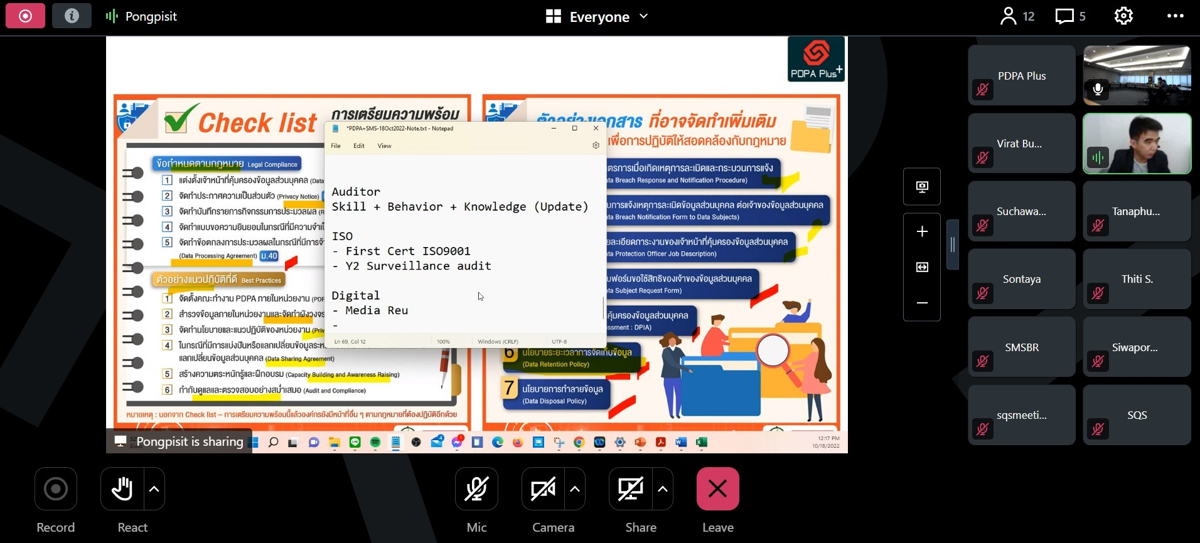Raise hand with the React button
1200x543 pixels.
122,489
